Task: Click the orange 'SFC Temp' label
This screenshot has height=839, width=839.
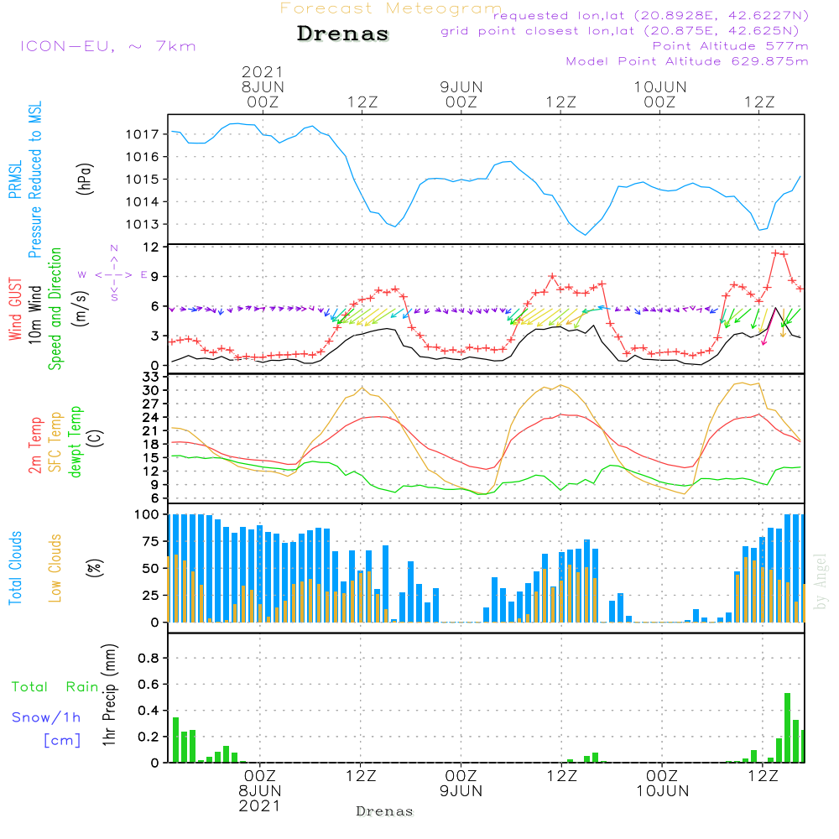Action: (55, 442)
